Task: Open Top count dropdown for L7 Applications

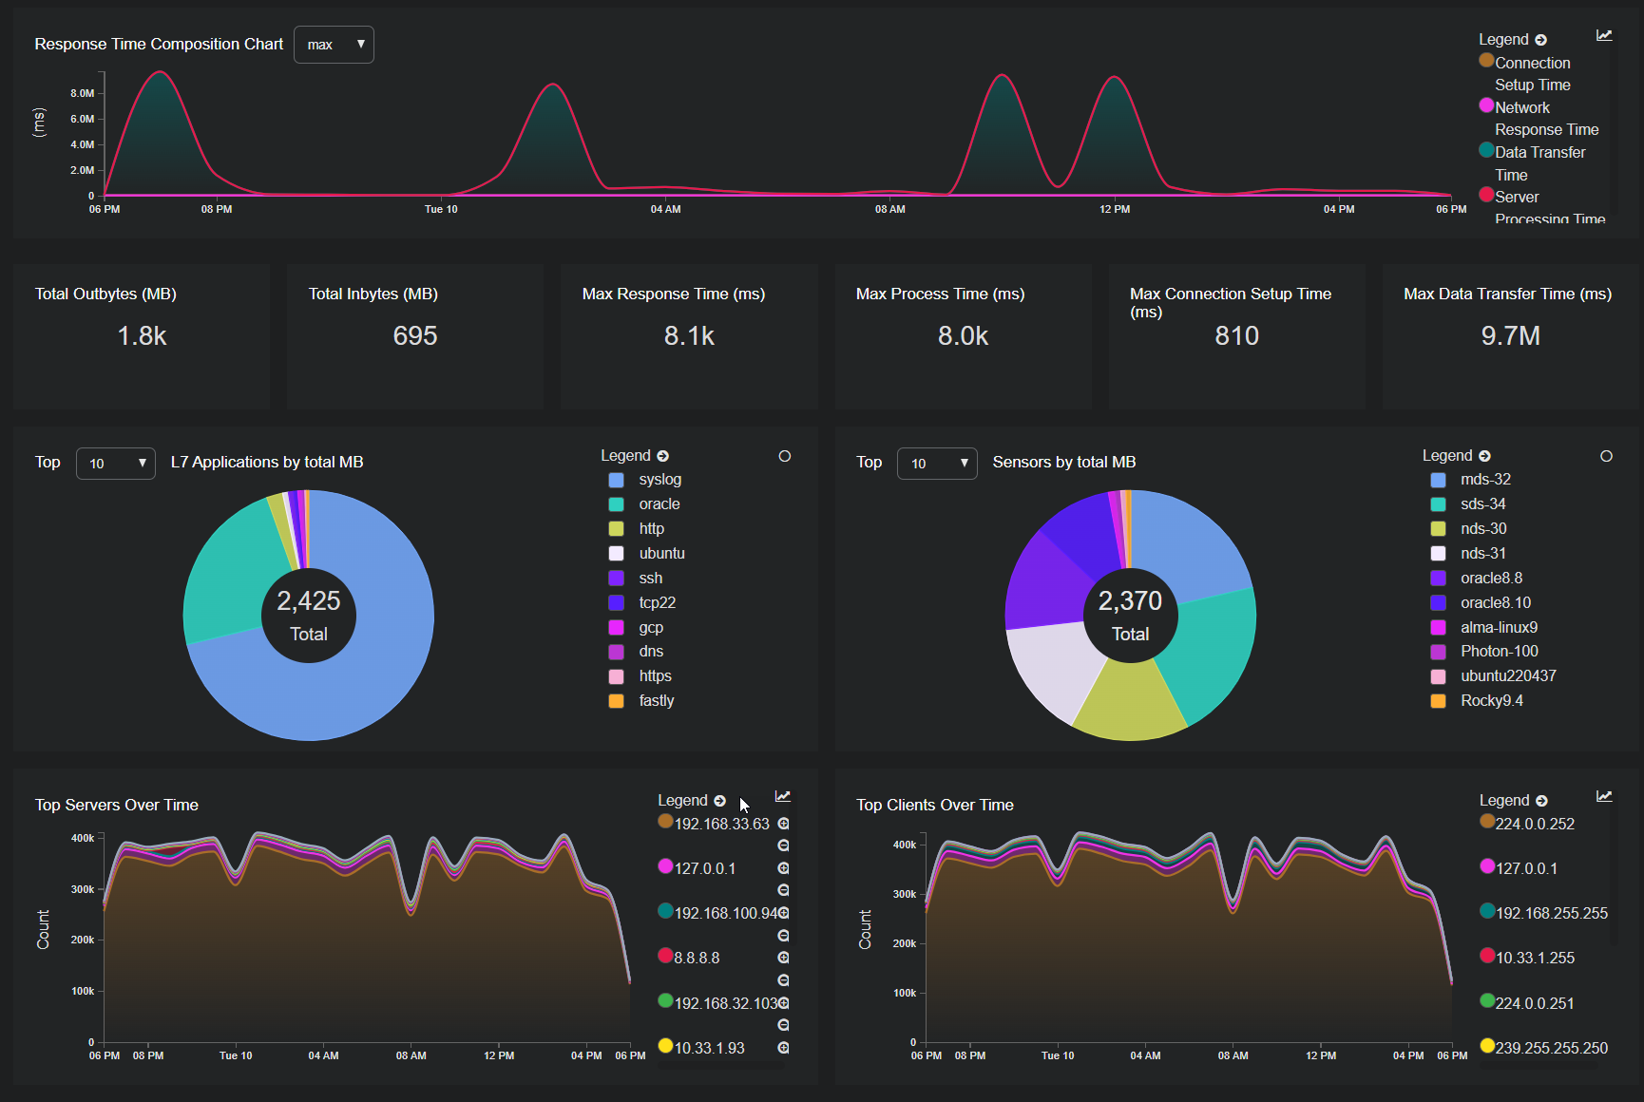Action: [x=116, y=464]
